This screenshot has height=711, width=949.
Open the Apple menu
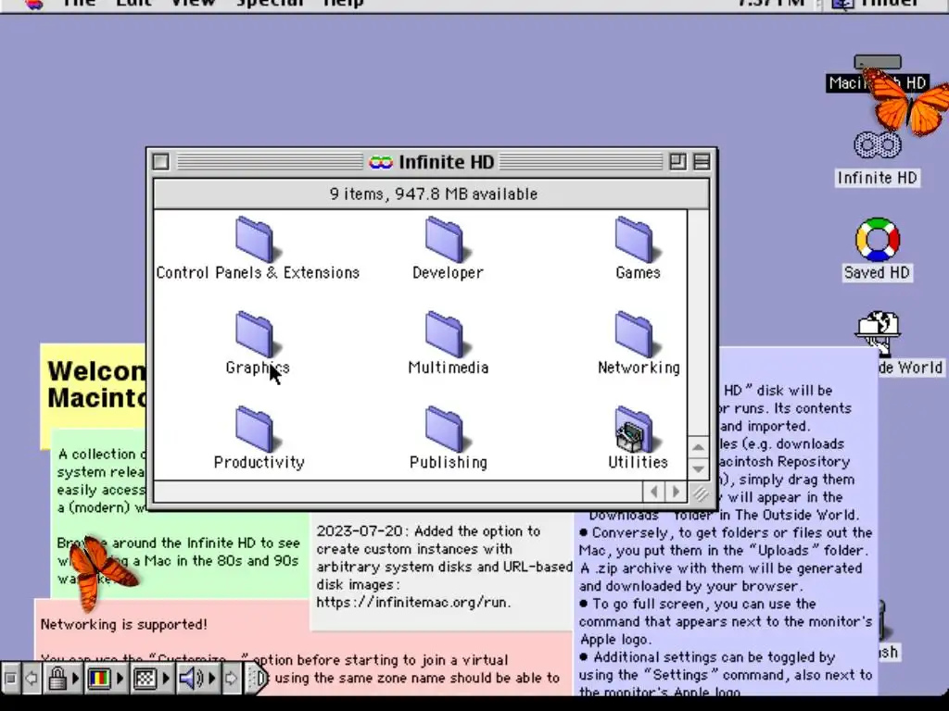click(34, 3)
